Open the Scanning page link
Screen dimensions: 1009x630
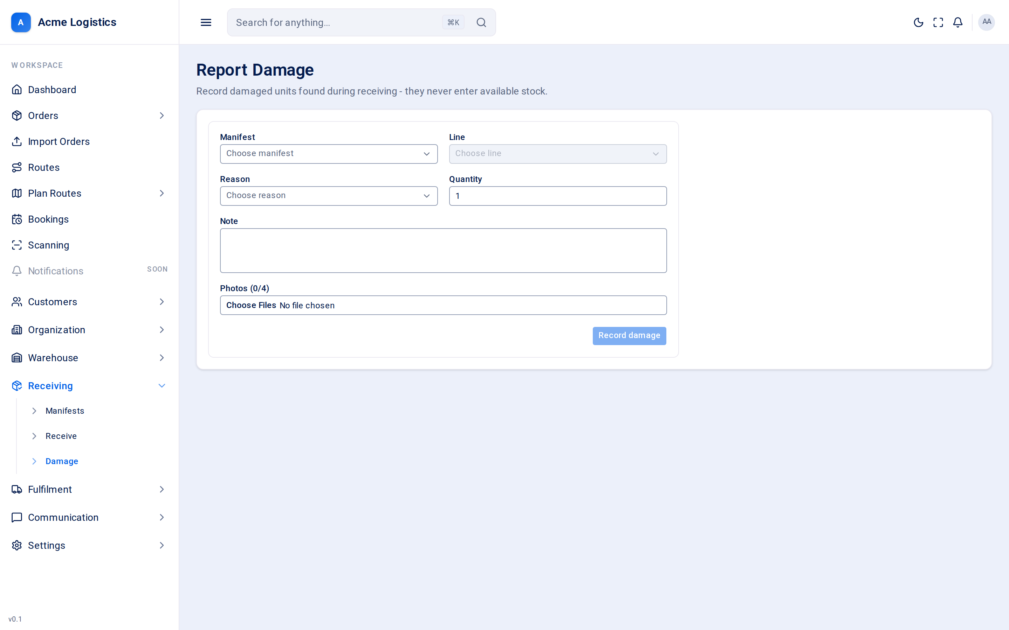point(48,245)
